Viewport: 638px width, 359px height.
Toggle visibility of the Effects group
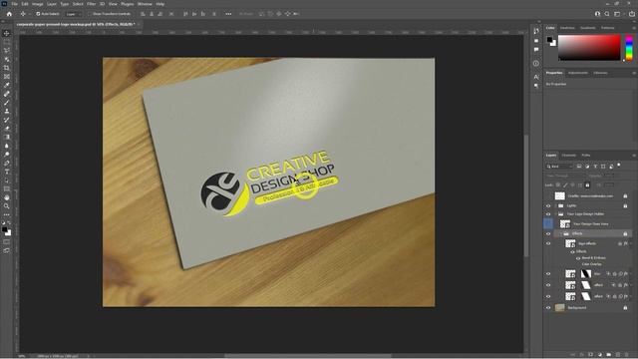(548, 233)
